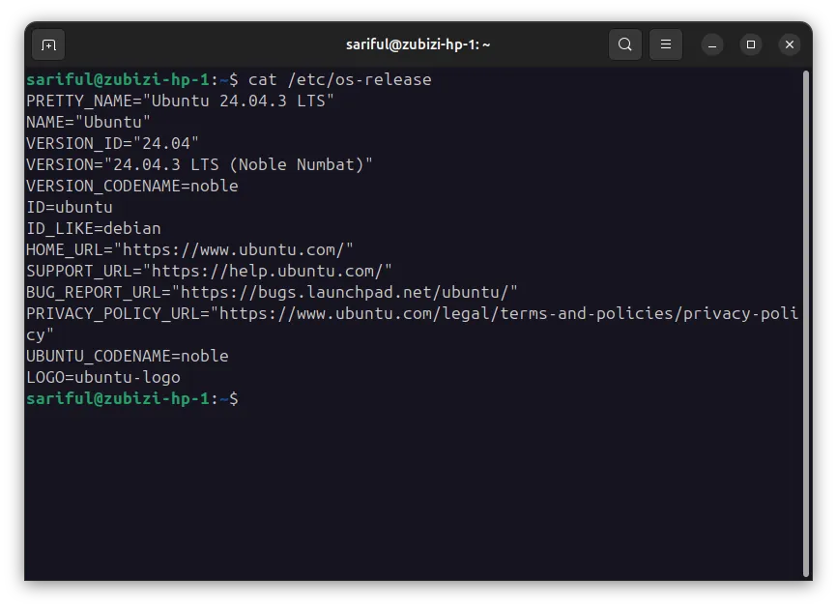Screen dimensions: 837x608
Task: Click the UBUNTU_CODENAME=noble line
Action: [126, 356]
